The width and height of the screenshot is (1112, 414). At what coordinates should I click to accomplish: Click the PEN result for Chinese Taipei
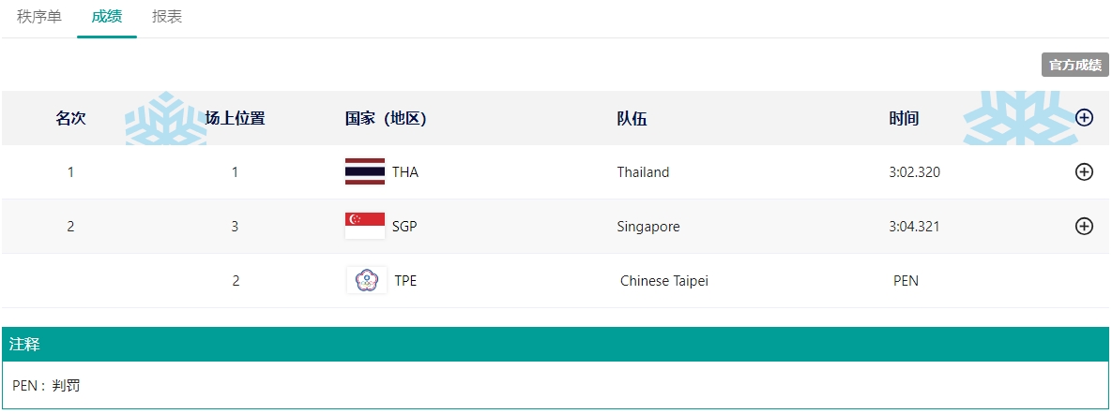click(906, 281)
